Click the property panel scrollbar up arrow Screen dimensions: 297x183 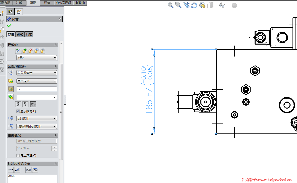[61, 44]
